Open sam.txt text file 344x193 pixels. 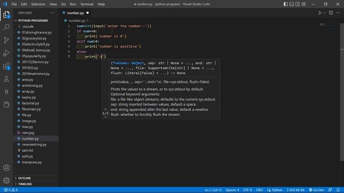[x=27, y=151]
